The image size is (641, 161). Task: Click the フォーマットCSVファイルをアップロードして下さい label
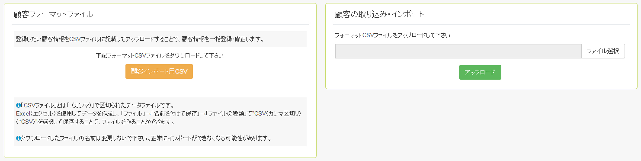pos(393,35)
